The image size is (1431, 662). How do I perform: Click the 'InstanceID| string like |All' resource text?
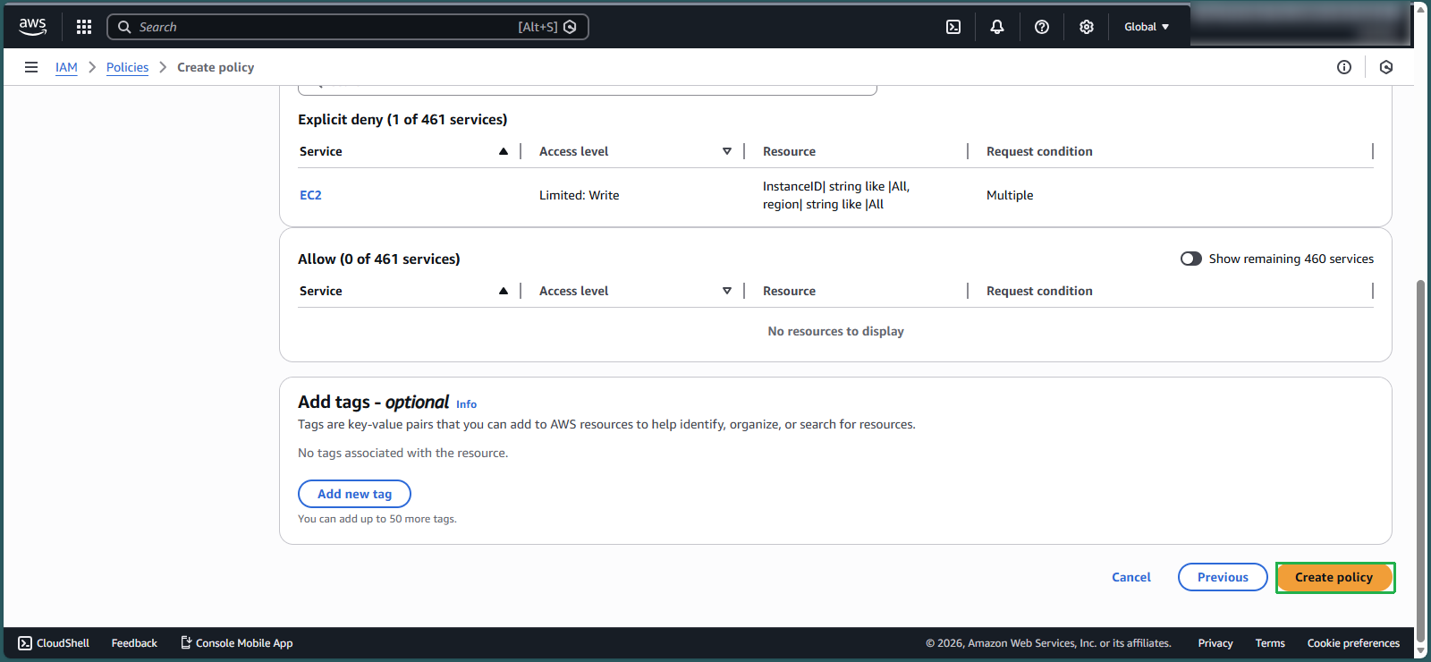click(836, 186)
